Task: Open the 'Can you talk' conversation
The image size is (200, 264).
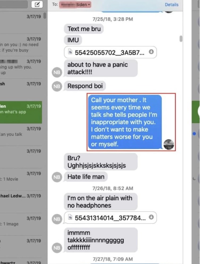Action: tap(21, 134)
